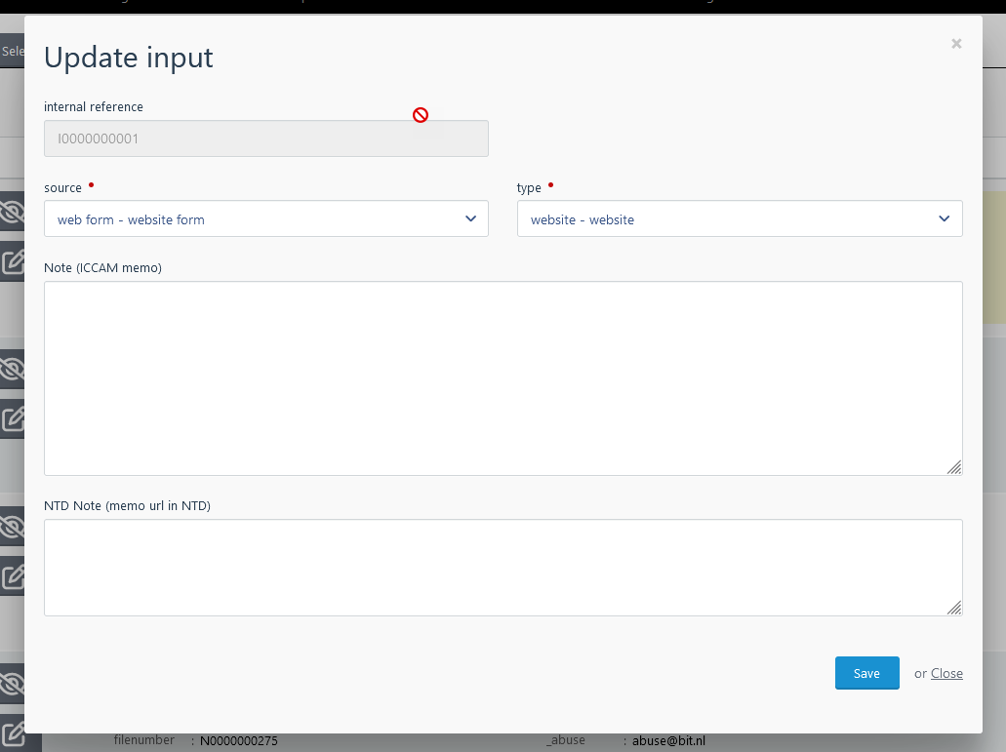This screenshot has height=752, width=1006.
Task: Grab the NTD Note resize handle
Action: 954,608
